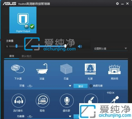Click the chat bubble icon on Digital Output
The width and height of the screenshot is (132, 119).
(26, 26)
